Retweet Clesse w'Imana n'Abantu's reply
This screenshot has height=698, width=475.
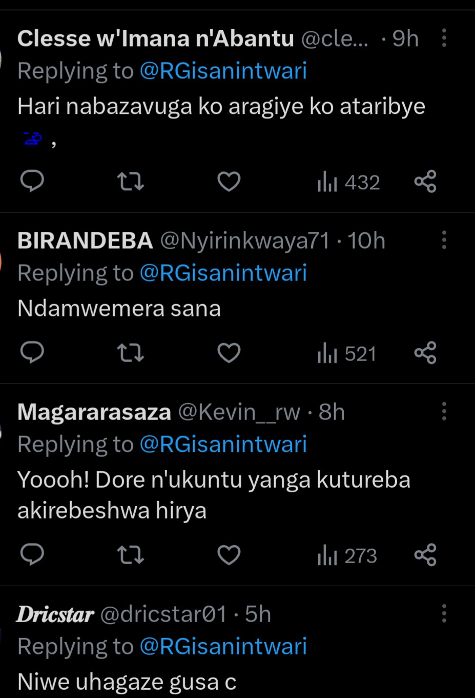[x=130, y=182]
